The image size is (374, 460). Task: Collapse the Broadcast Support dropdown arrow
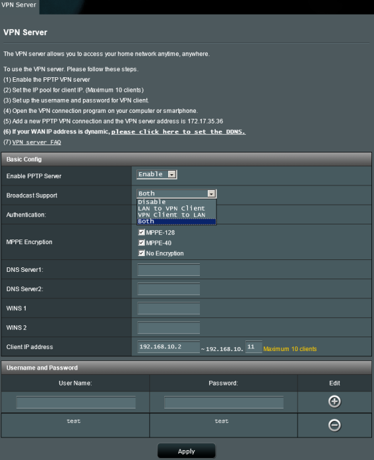tap(211, 193)
